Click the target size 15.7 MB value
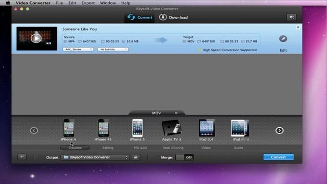The width and height of the screenshot is (327, 184). coord(251,41)
